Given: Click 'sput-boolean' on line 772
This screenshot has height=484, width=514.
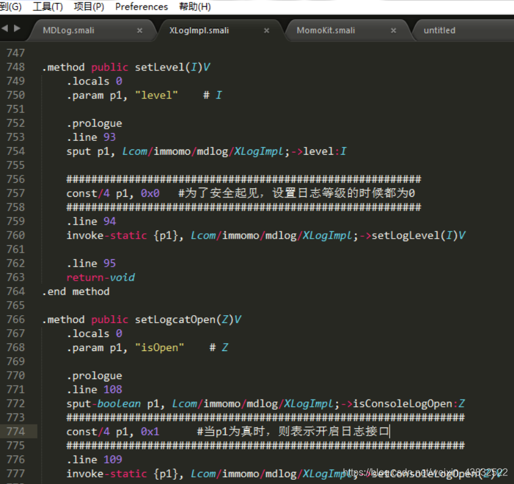Looking at the screenshot, I should point(104,404).
